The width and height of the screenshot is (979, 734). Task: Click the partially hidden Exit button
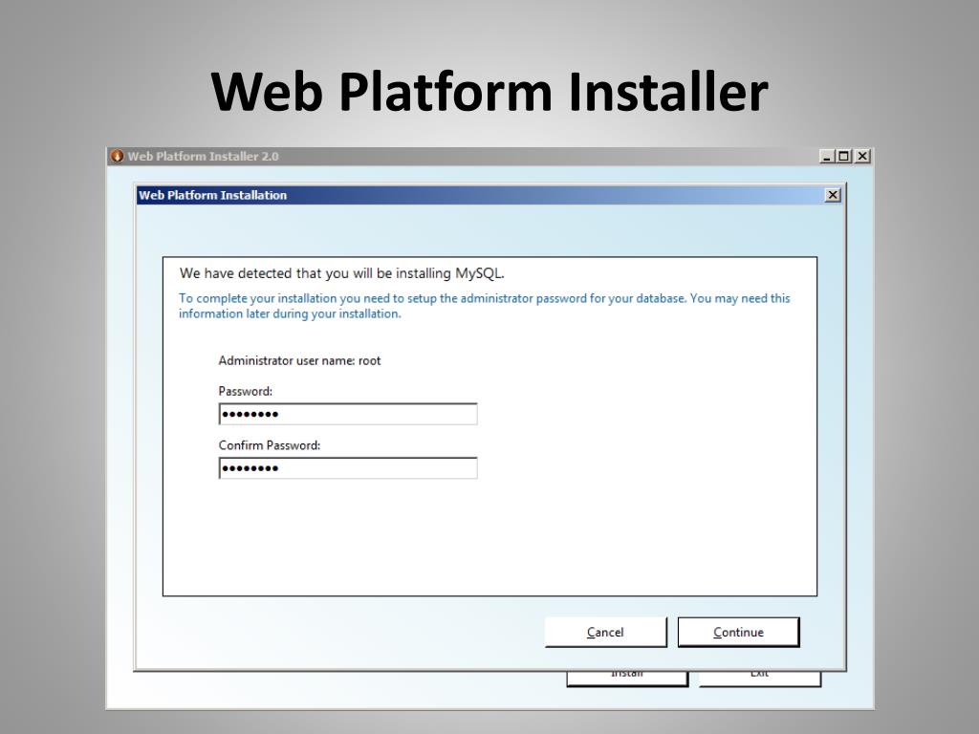(x=760, y=680)
